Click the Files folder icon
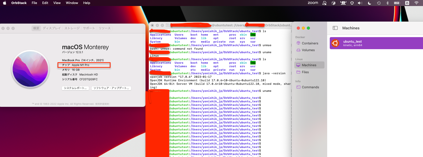 [x=298, y=72]
